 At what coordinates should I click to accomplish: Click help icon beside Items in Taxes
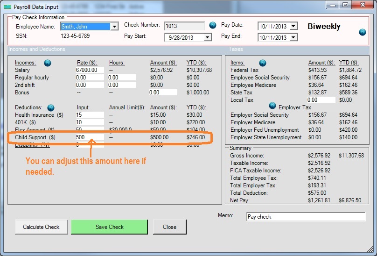pyautogui.click(x=263, y=63)
